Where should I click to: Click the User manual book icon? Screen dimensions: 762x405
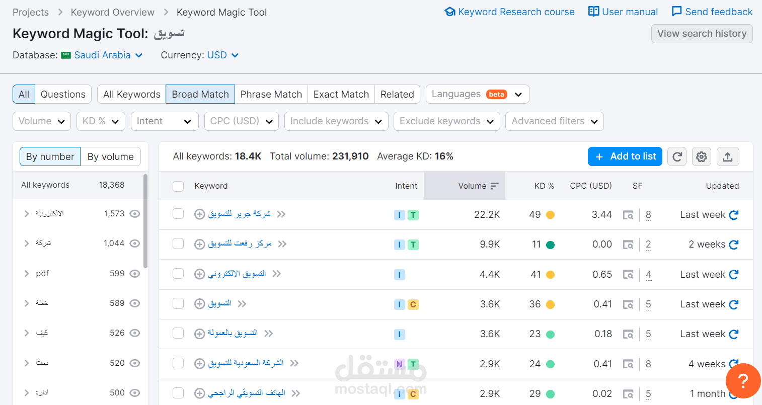594,12
